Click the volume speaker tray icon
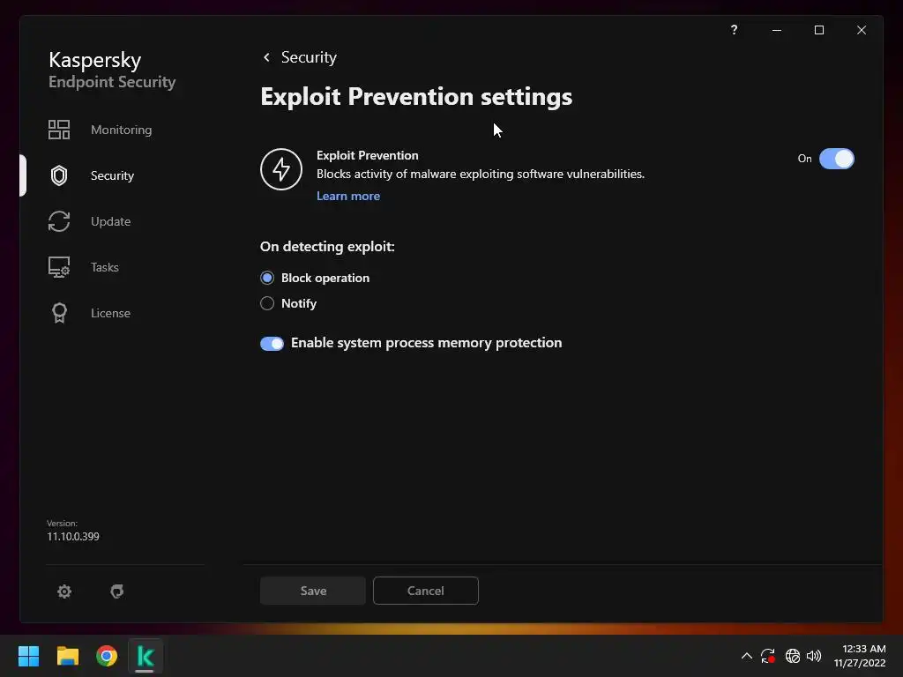This screenshot has width=903, height=677. [814, 656]
